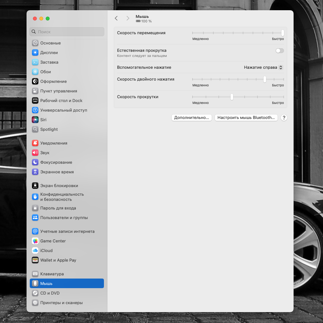Open the Spotlight label in sidebar

click(x=49, y=130)
